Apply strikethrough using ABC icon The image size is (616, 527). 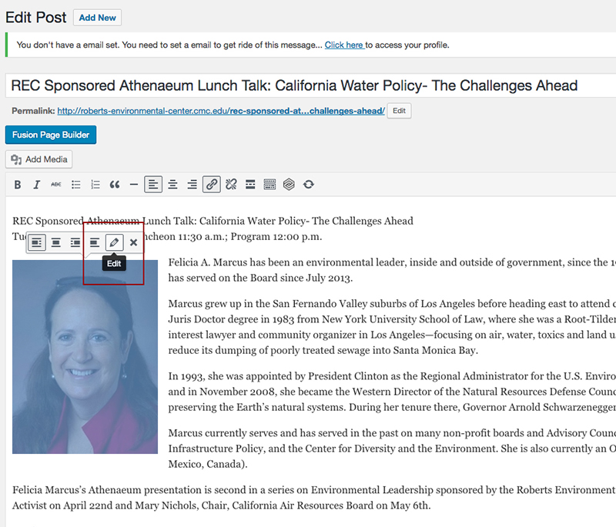[55, 185]
